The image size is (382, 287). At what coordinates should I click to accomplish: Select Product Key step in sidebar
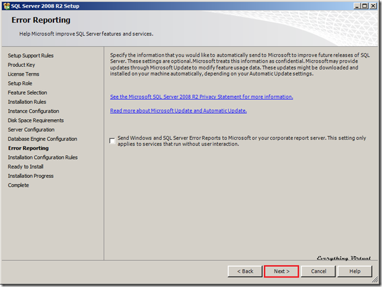click(x=21, y=65)
